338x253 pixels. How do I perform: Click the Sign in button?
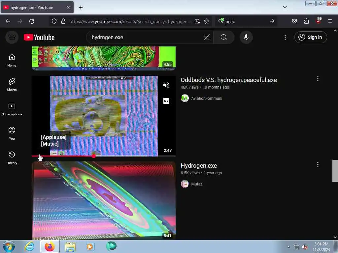[x=311, y=37]
